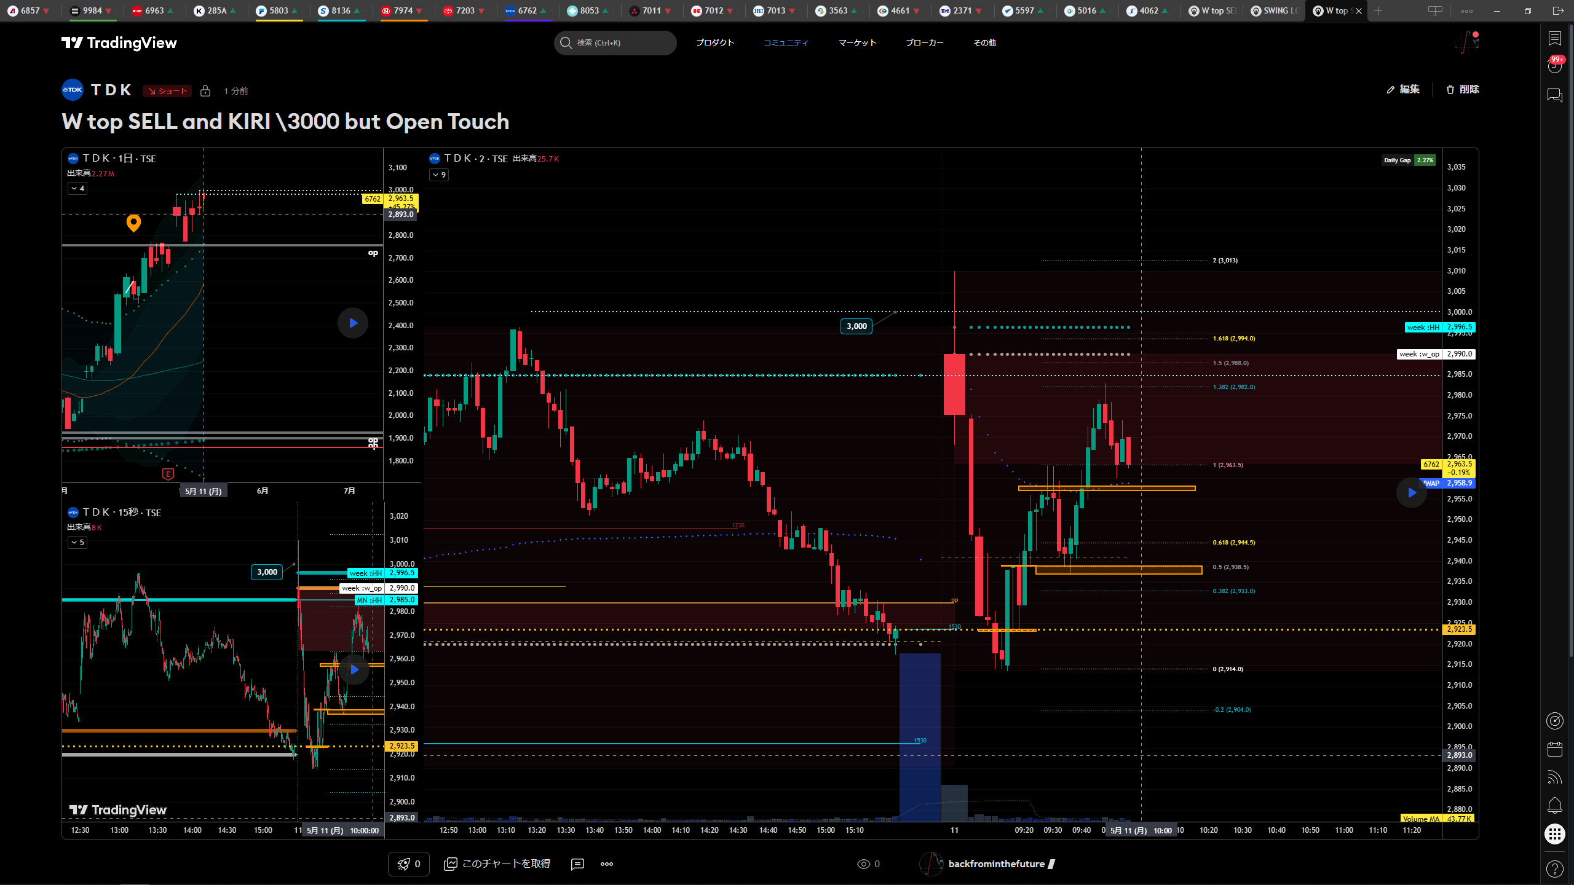This screenshot has height=885, width=1574.
Task: Click the orange location pin on daily chart
Action: (x=133, y=222)
